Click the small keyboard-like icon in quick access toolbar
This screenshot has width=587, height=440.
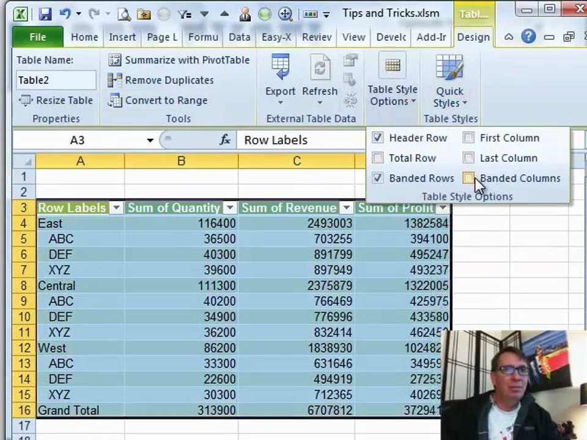310,14
